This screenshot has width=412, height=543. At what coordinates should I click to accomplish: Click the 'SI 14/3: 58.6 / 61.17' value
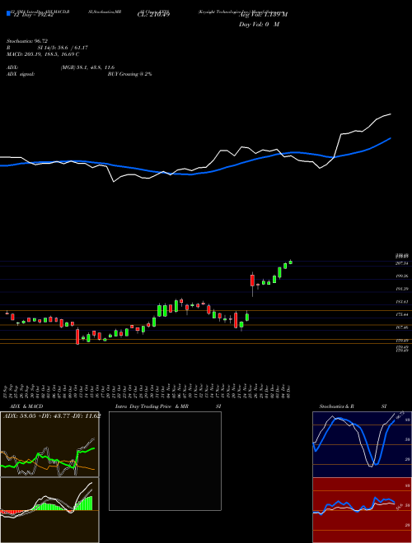click(x=63, y=48)
